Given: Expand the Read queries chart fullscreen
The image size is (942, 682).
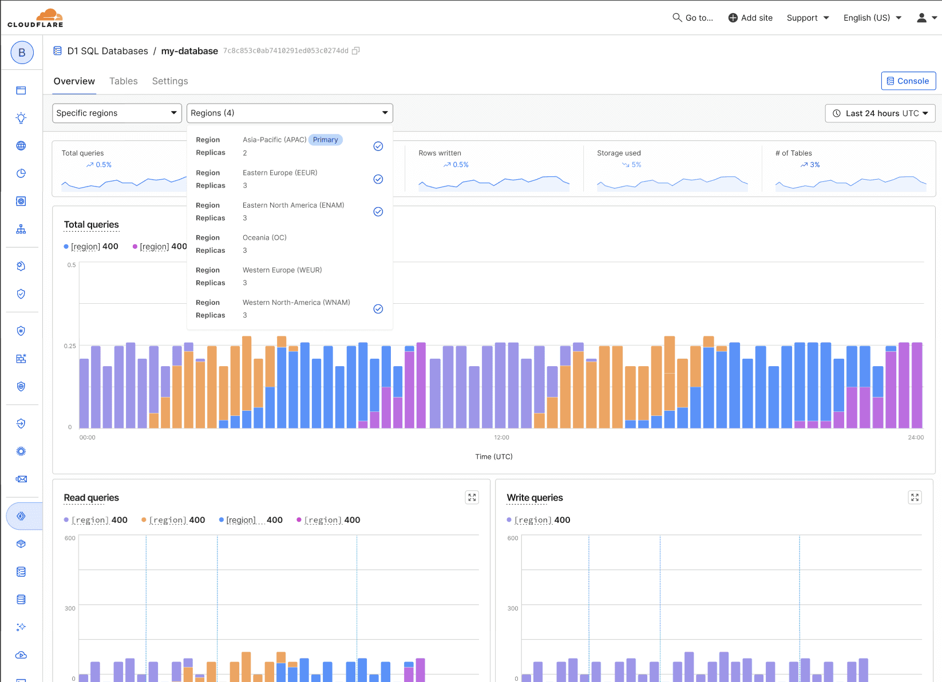Looking at the screenshot, I should click(x=472, y=497).
